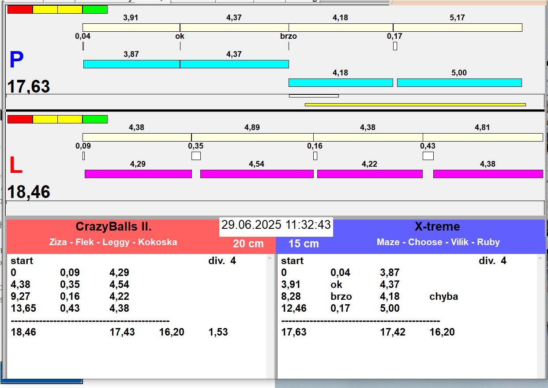
Task: Click the small box under 0,43 in lane L
Action: (428, 156)
